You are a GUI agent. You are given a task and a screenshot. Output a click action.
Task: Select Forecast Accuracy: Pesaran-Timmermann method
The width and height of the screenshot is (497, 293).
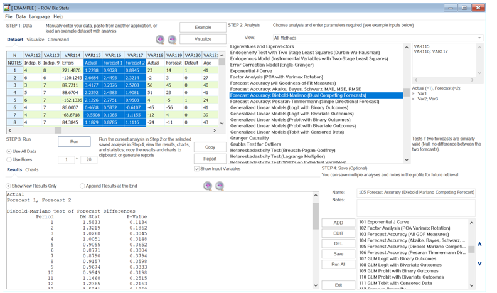[304, 102]
